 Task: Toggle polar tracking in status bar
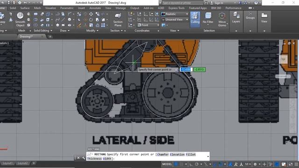point(197,164)
